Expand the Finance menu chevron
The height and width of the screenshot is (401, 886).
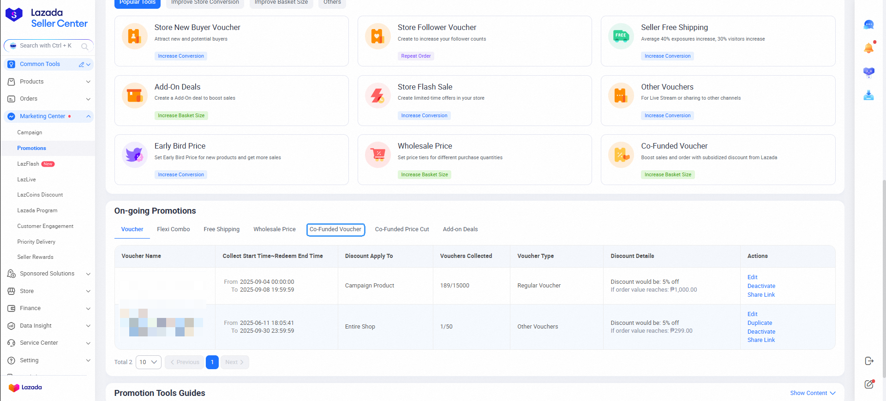pyautogui.click(x=88, y=308)
